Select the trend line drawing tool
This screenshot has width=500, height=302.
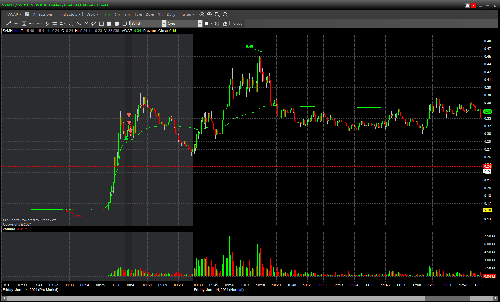click(x=8, y=24)
